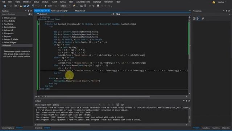Click the New Project toolbar icon
232x131 pixels.
[16, 6]
